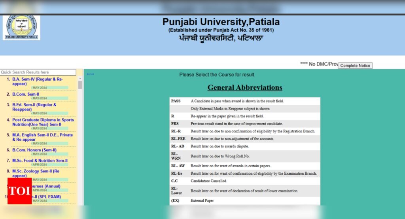This screenshot has width=405, height=219.
Task: Open Post Graduate Diploma in Sports Nutrition link
Action: [43, 122]
